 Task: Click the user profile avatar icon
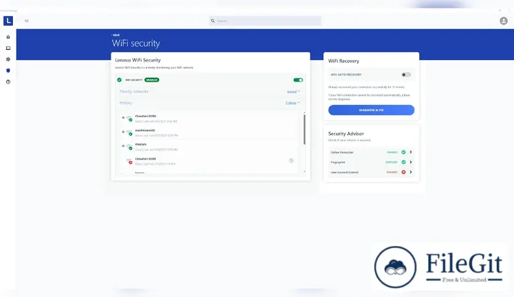[504, 21]
